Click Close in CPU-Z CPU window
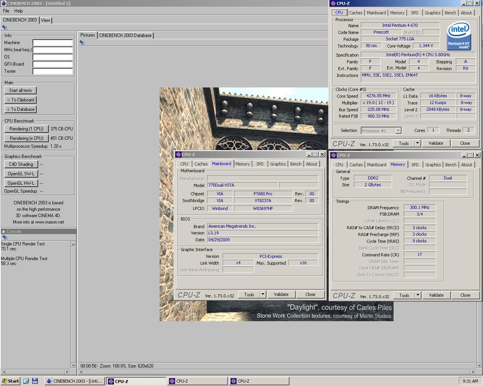Screen dimensions: 483x386 point(465,143)
